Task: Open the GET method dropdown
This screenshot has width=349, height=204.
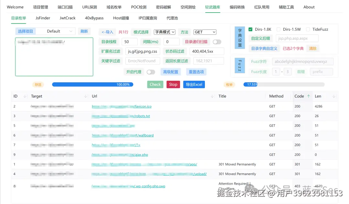Action: (205, 32)
